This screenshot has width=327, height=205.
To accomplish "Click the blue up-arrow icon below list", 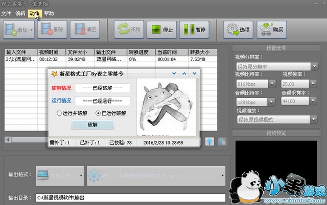I will 209,142.
